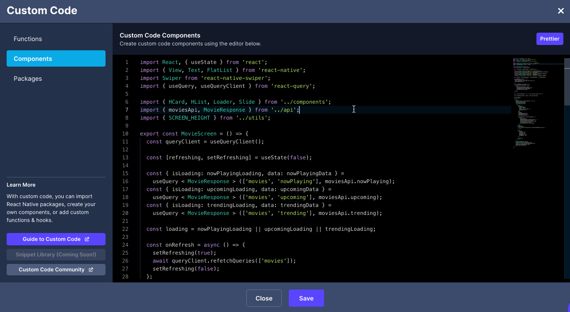Click the external link icon on Custom Code Community

point(91,270)
